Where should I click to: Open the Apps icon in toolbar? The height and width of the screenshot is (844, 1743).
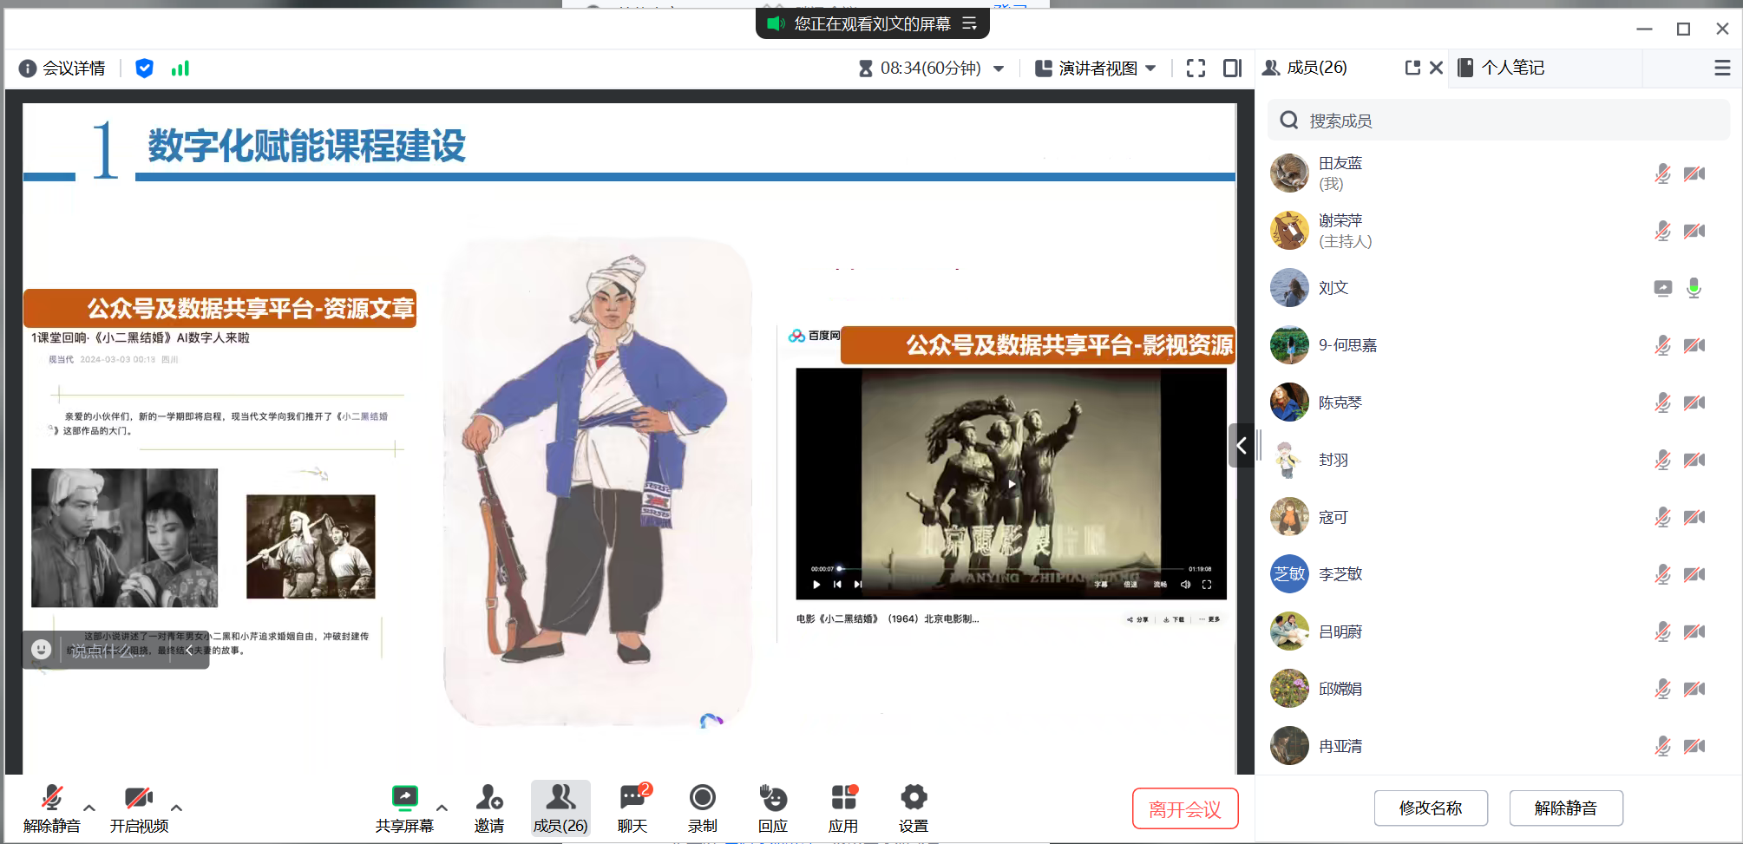point(843,808)
